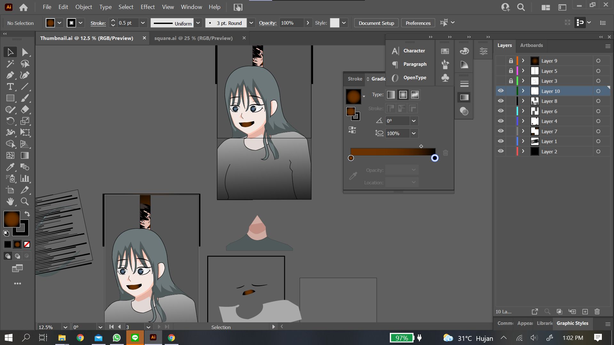Hide Layer 8 visibility eye
This screenshot has width=614, height=345.
tap(501, 101)
